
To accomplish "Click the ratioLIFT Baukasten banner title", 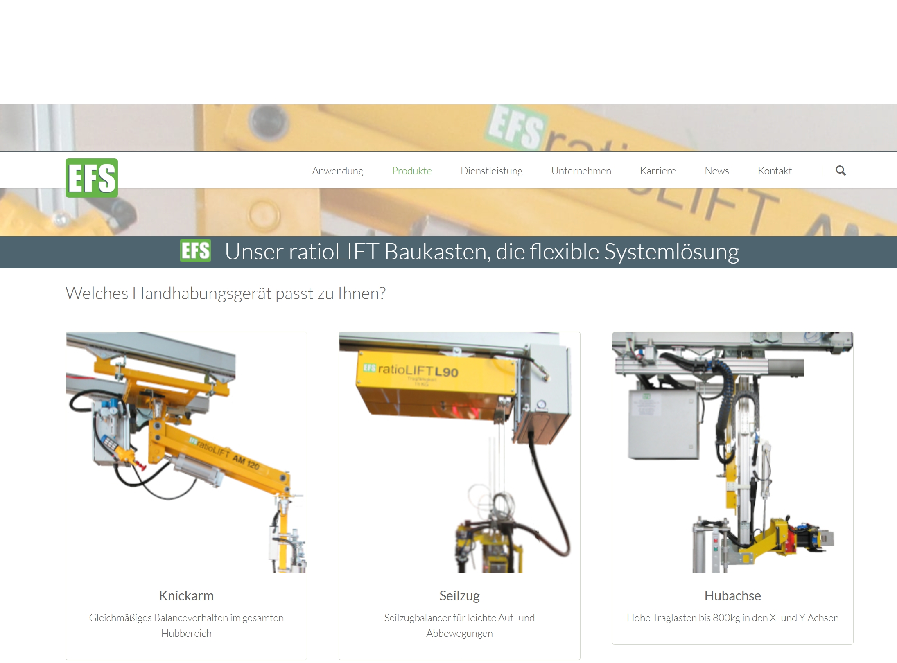I will [481, 252].
